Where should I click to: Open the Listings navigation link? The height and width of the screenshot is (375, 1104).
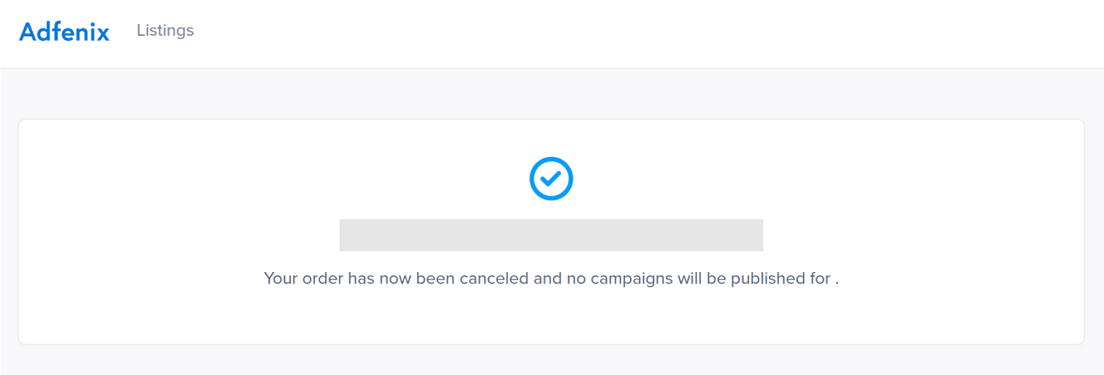point(165,30)
